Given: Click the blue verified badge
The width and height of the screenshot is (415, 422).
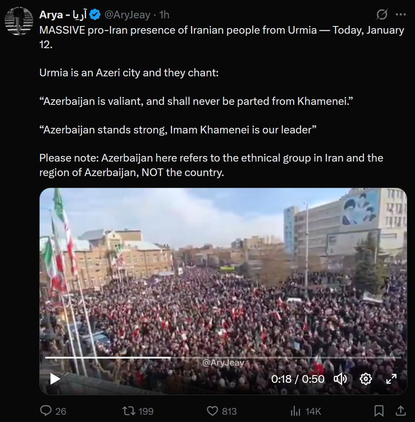Looking at the screenshot, I should [x=95, y=14].
